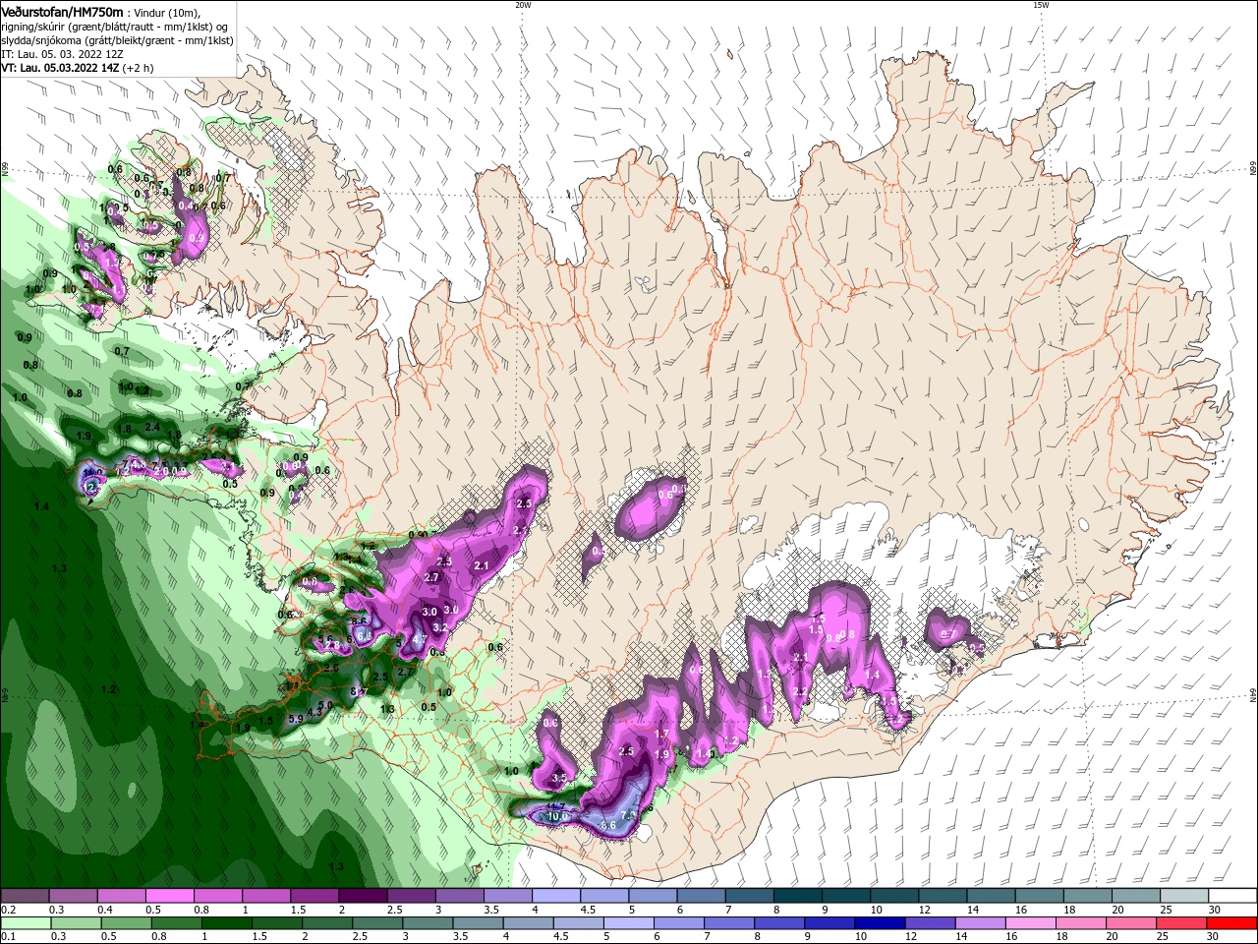Viewport: 1258px width, 944px height.
Task: Select the medium green 0.5 swatch in bottom legend
Action: point(125,923)
